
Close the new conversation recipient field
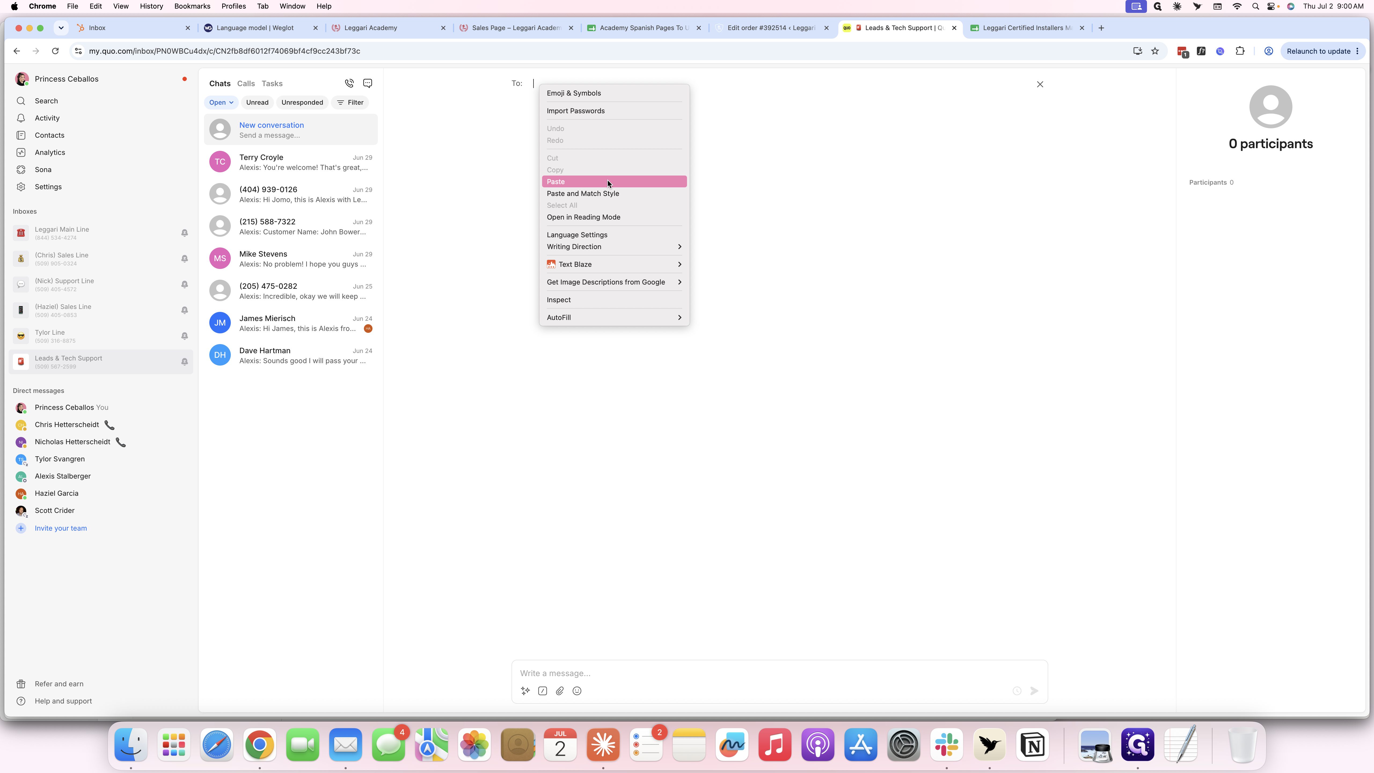(1040, 84)
